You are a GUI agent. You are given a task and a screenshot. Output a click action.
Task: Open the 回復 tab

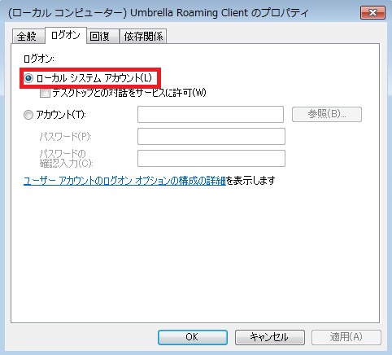coord(102,36)
